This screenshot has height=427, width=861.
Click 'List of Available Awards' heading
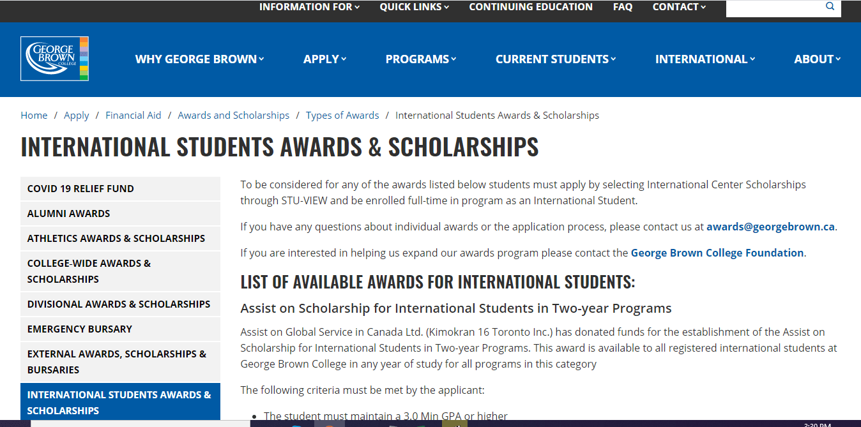coord(438,281)
